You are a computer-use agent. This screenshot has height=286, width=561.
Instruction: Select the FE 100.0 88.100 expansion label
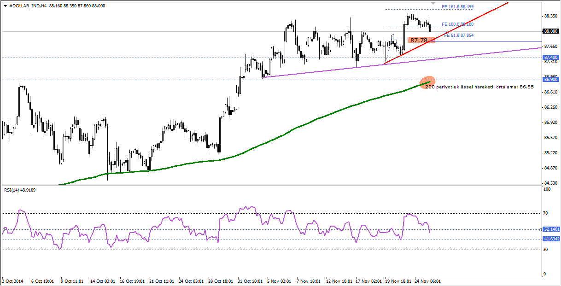pos(457,24)
